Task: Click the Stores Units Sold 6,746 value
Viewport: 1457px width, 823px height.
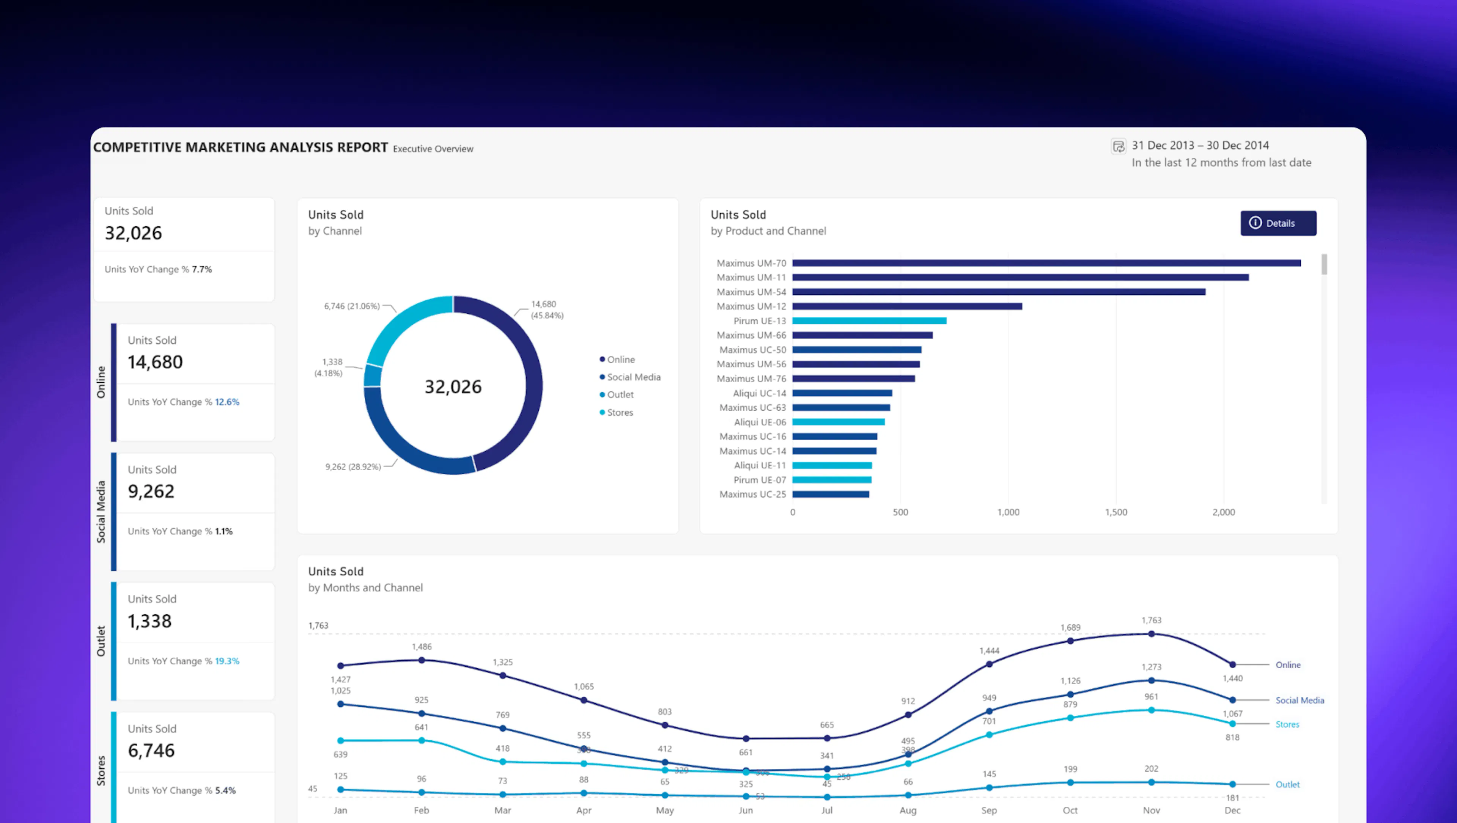Action: pyautogui.click(x=151, y=751)
